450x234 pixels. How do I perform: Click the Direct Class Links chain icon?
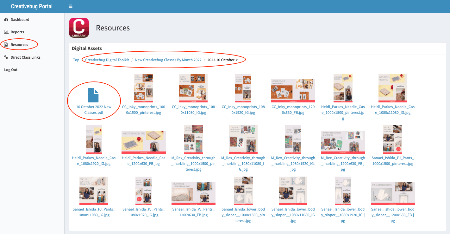(x=6, y=57)
